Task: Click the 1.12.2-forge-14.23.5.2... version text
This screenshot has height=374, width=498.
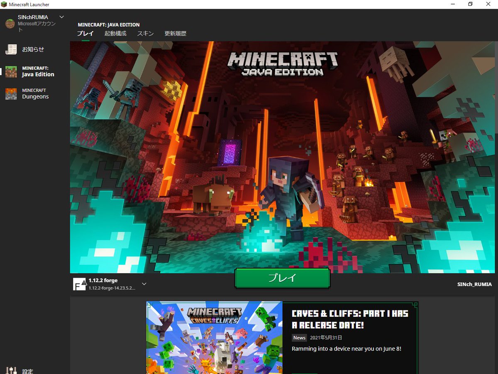Action: [112, 288]
